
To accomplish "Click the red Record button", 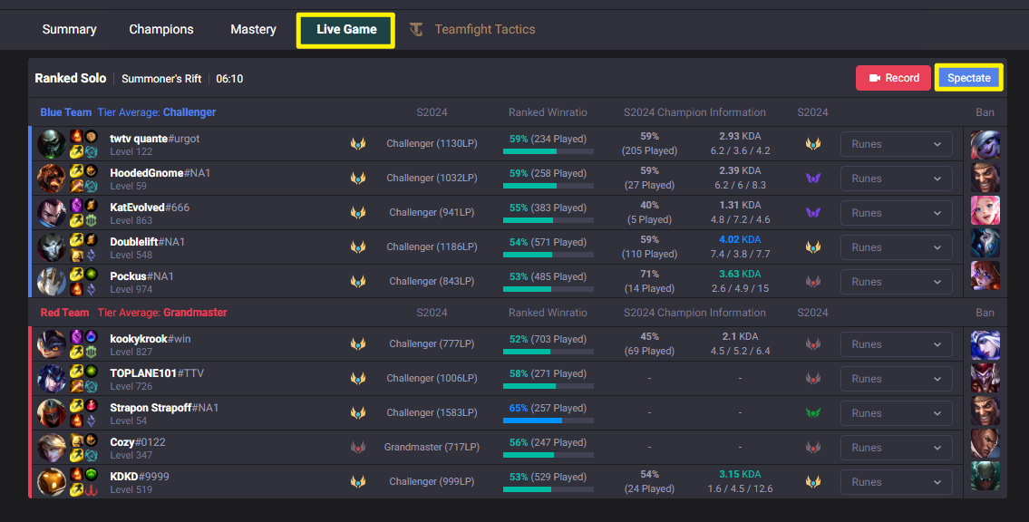I will [893, 78].
